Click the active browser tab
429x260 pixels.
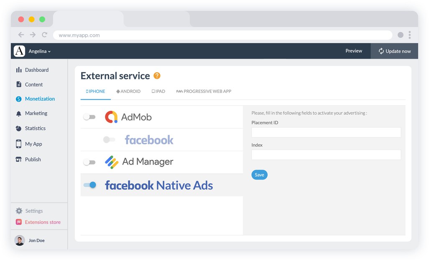(x=88, y=19)
